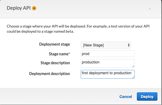Click the "Stage description" label
The height and width of the screenshot is (105, 162).
click(55, 63)
